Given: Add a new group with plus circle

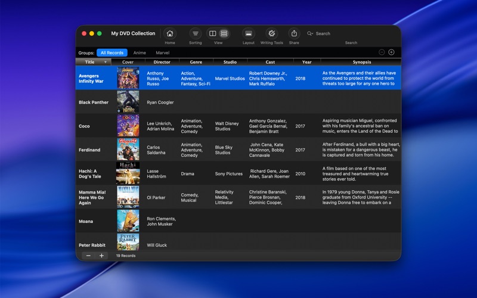Looking at the screenshot, I should coord(391,52).
